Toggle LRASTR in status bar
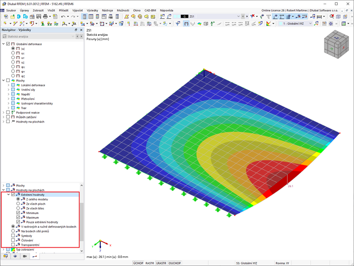Viewport: 354px width, 266px height. click(161, 263)
